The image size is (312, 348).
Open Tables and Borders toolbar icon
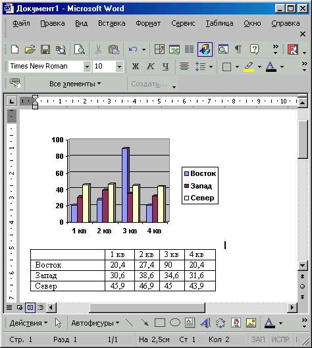click(x=159, y=49)
